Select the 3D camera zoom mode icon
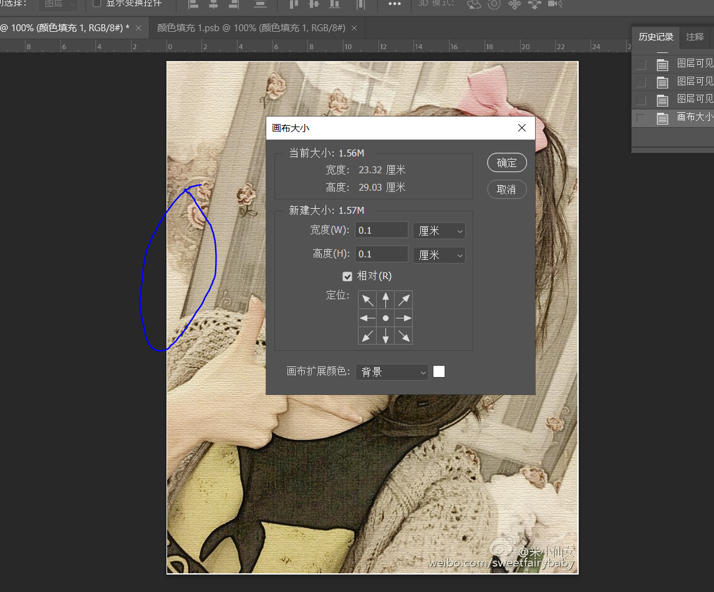The image size is (714, 592). [555, 4]
